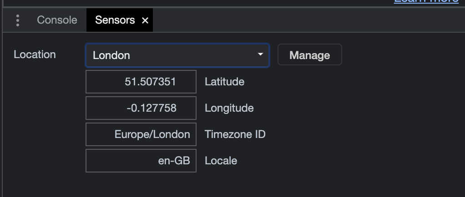Click the Latitude input field
This screenshot has height=197, width=465.
[141, 82]
